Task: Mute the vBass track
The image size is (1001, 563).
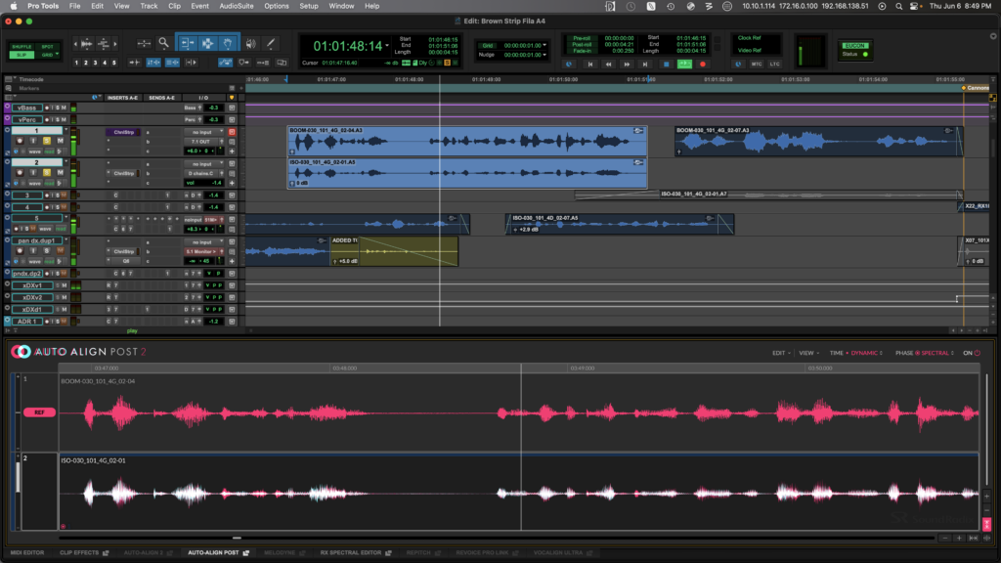Action: (x=64, y=108)
